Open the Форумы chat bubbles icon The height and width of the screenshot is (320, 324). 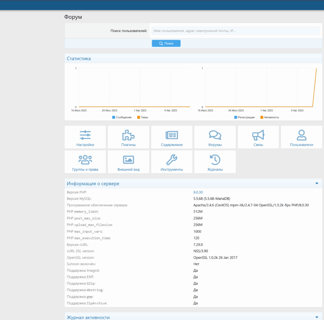pyautogui.click(x=215, y=135)
